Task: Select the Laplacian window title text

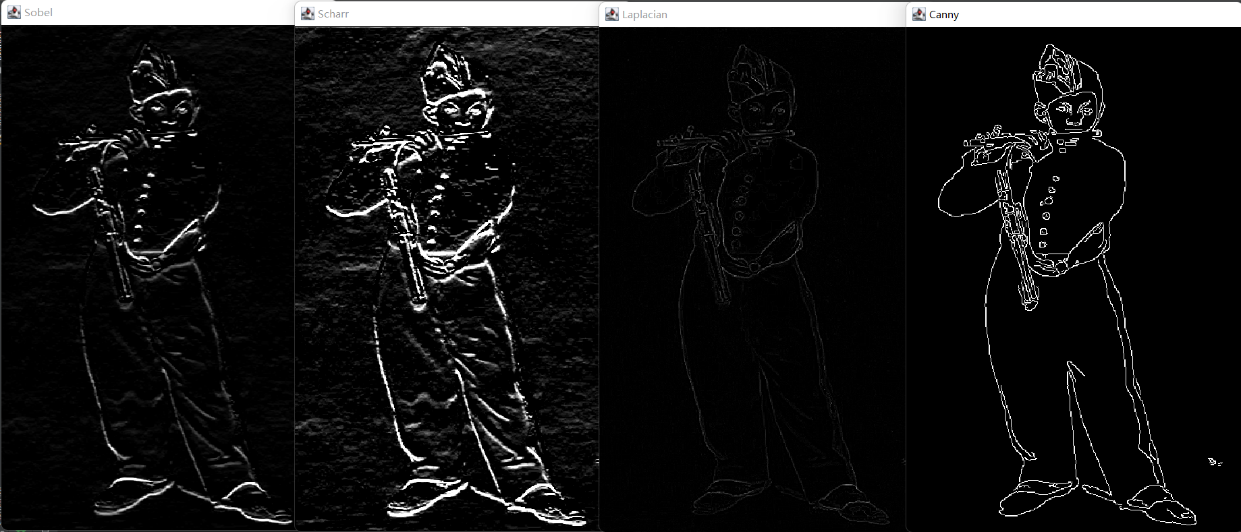Action: point(644,14)
